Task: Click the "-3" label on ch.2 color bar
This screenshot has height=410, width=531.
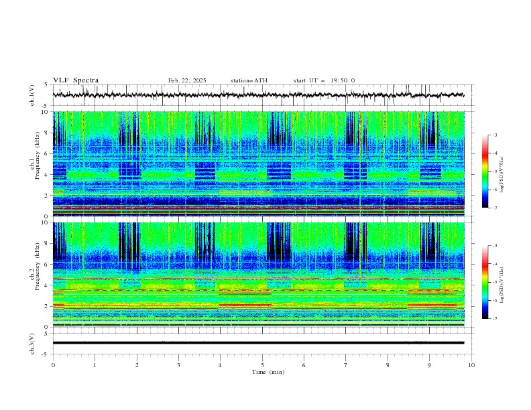Action: pyautogui.click(x=495, y=246)
